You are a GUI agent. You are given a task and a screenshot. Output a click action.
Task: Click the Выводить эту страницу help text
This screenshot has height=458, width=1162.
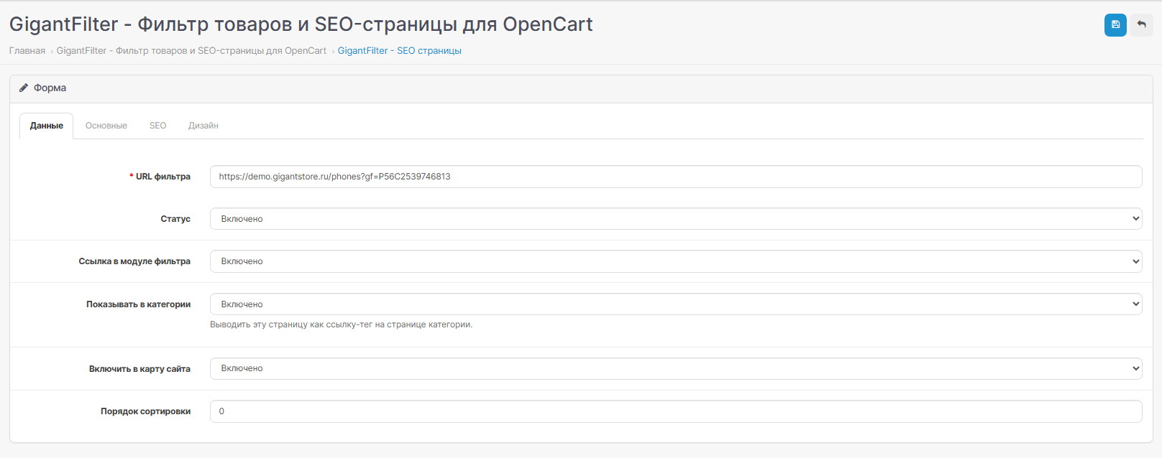click(341, 324)
